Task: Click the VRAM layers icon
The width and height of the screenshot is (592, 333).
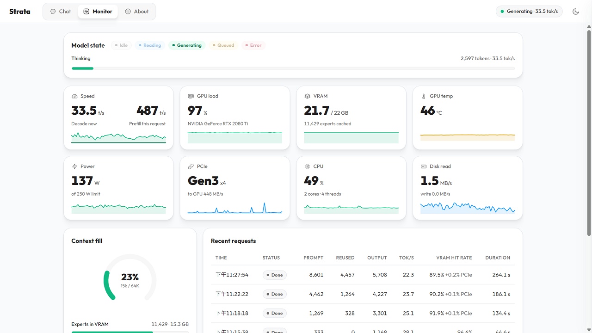Action: point(308,96)
